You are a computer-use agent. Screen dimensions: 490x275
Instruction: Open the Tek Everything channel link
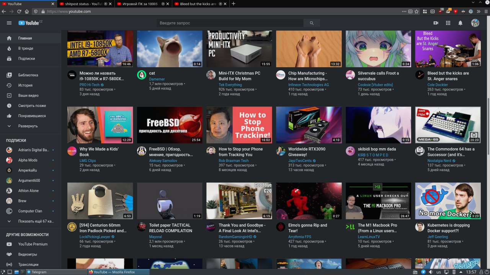(230, 85)
